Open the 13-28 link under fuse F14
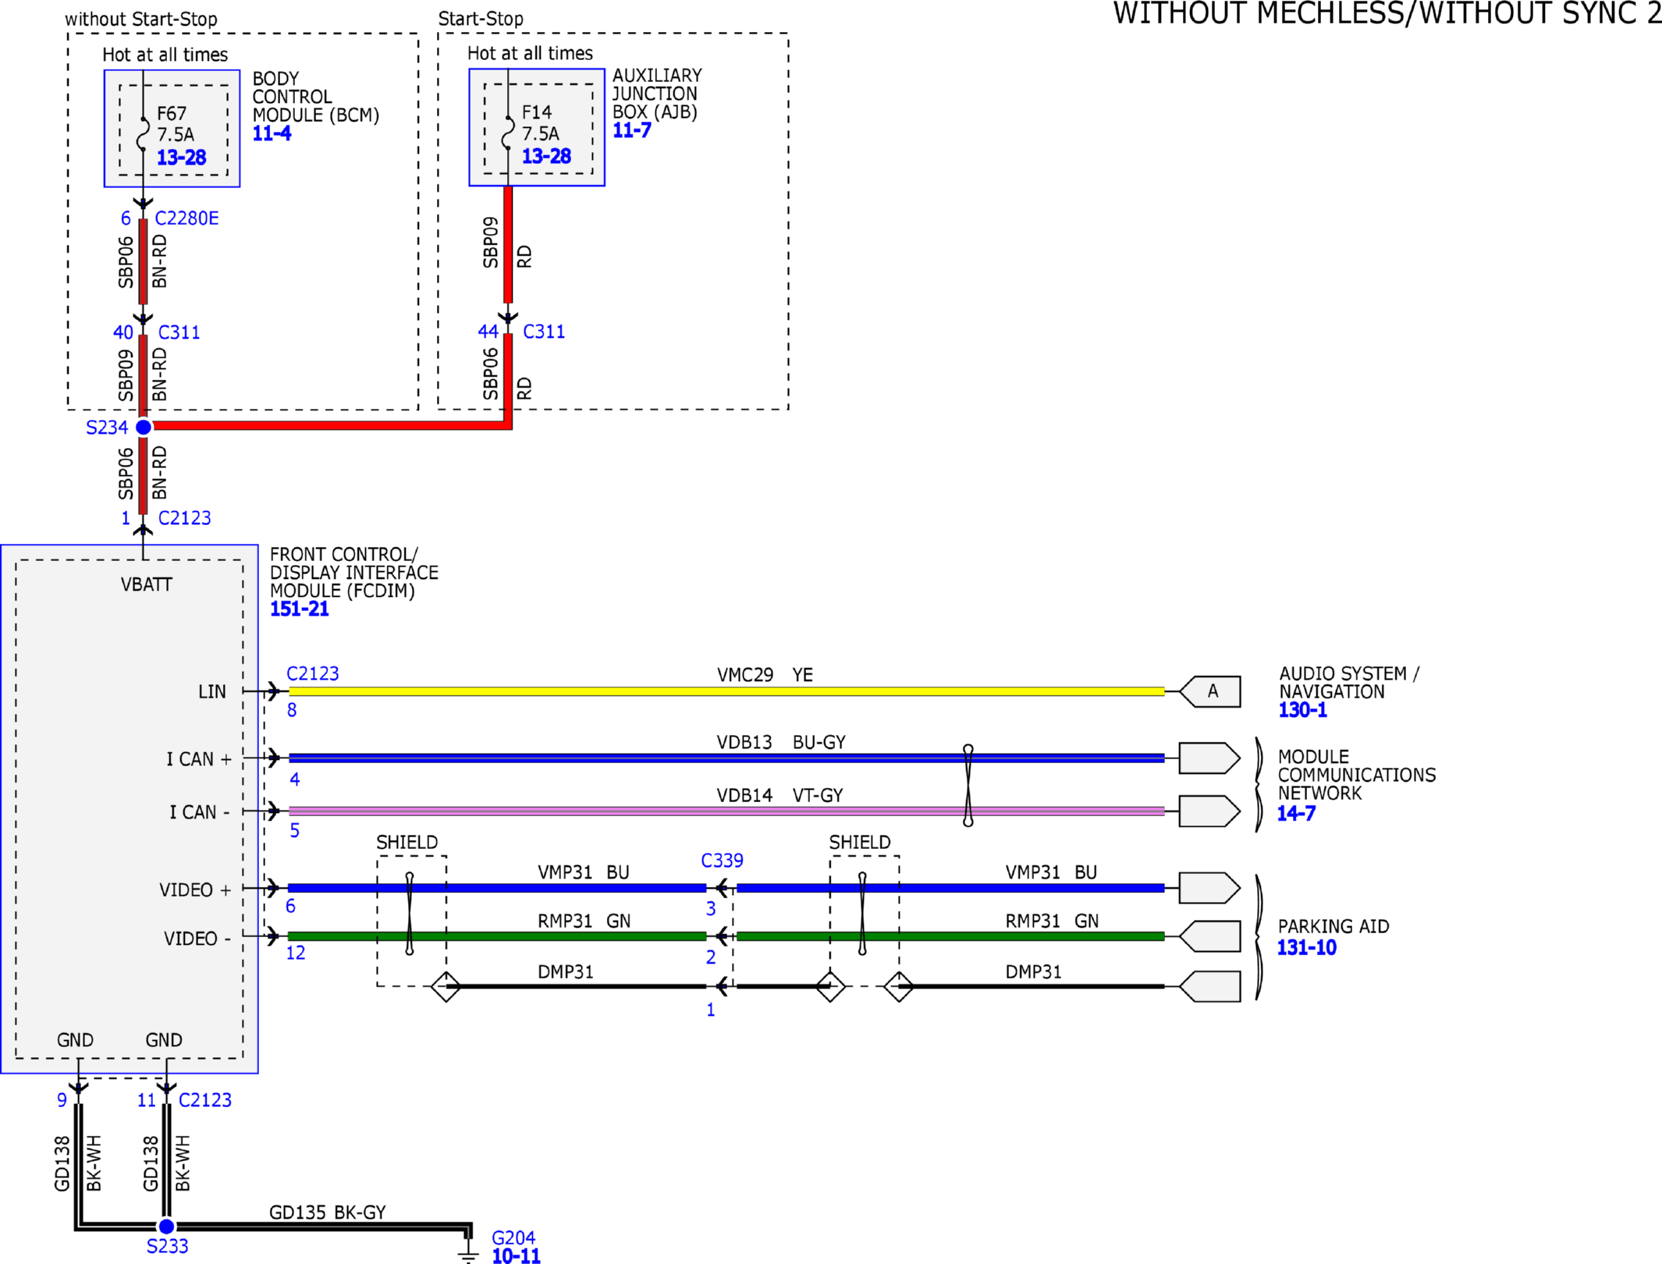Screen dimensions: 1662x1264 (546, 157)
